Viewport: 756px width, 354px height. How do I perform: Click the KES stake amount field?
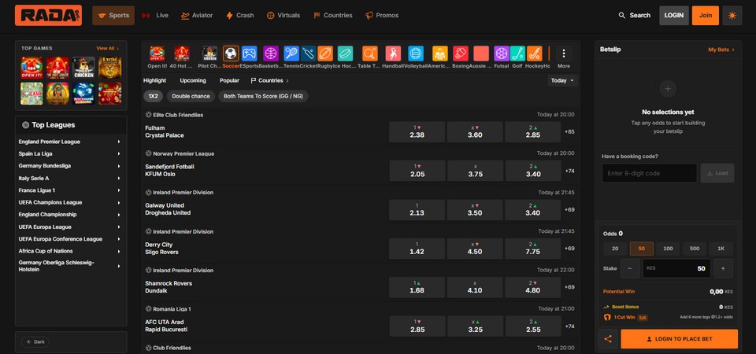pyautogui.click(x=676, y=268)
